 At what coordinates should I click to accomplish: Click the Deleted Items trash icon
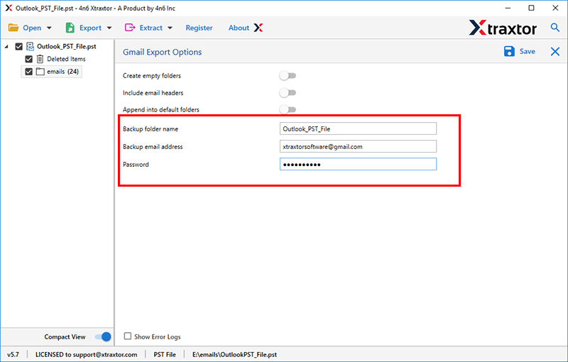pos(40,59)
